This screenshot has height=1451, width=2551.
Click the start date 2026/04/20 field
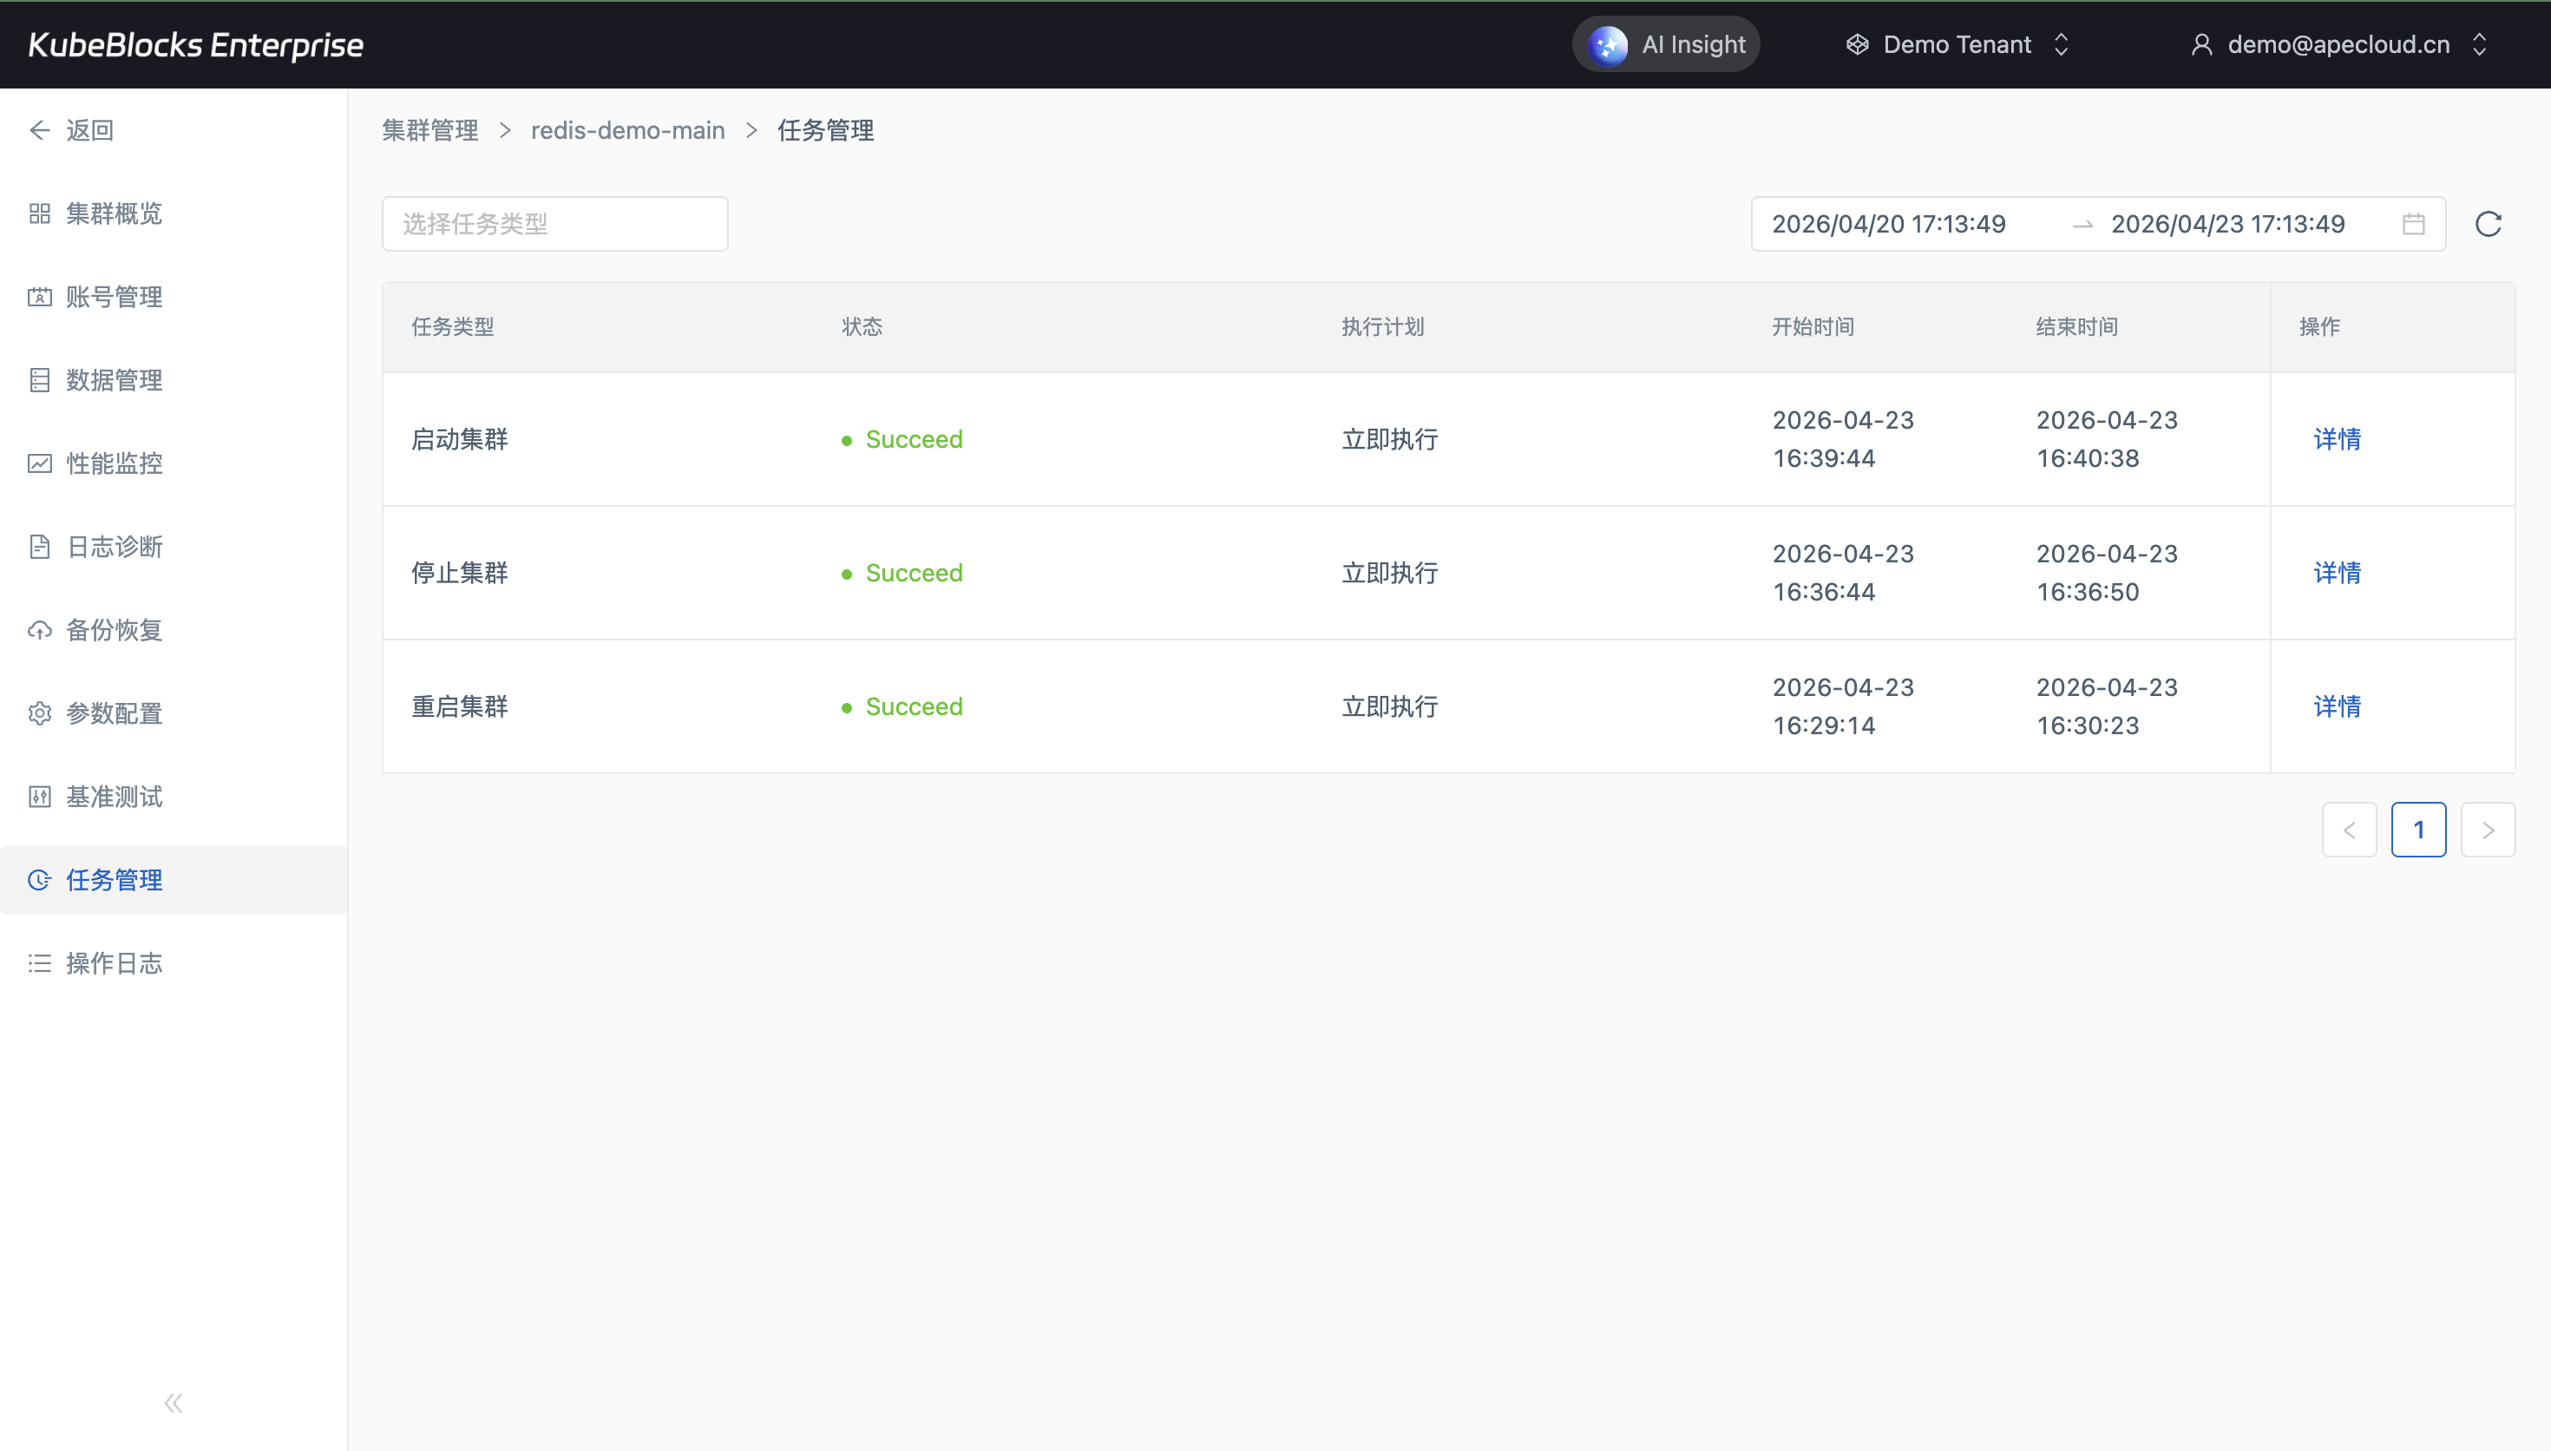point(1889,224)
